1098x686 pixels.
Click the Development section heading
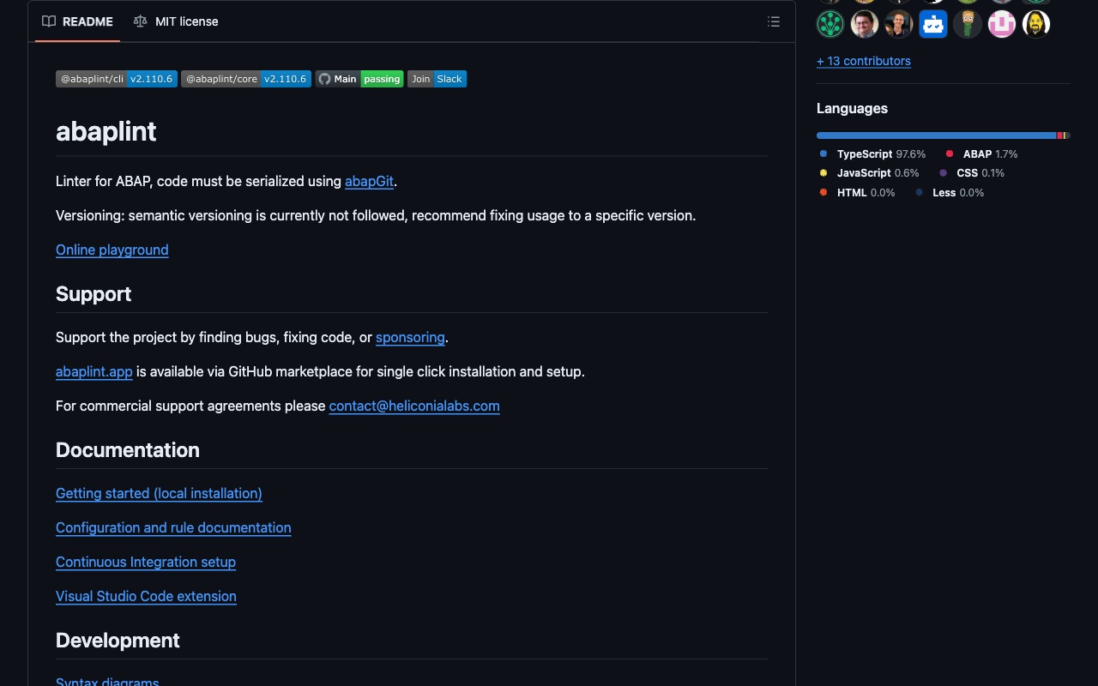(118, 641)
